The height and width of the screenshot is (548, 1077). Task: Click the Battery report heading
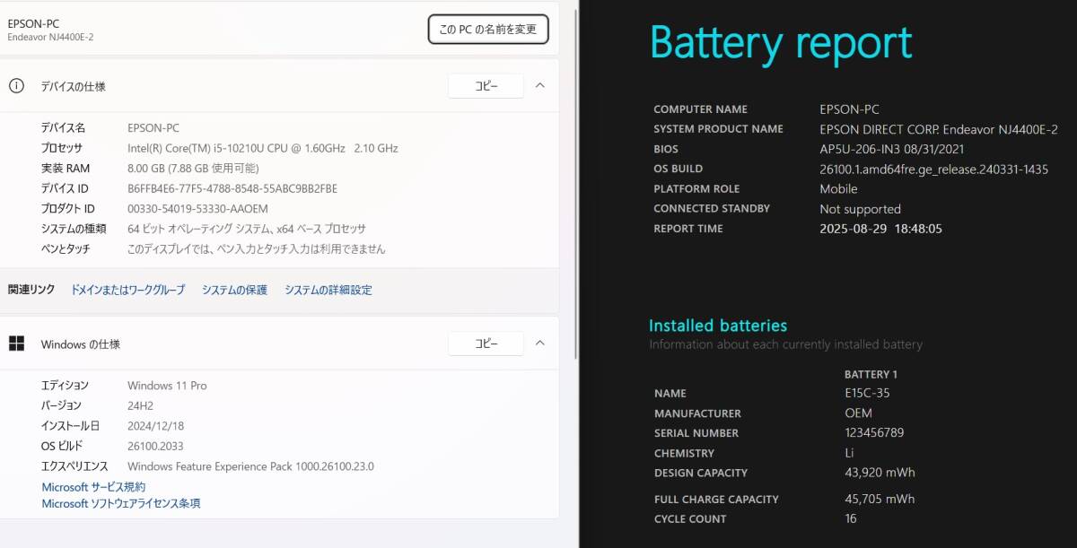click(x=780, y=44)
